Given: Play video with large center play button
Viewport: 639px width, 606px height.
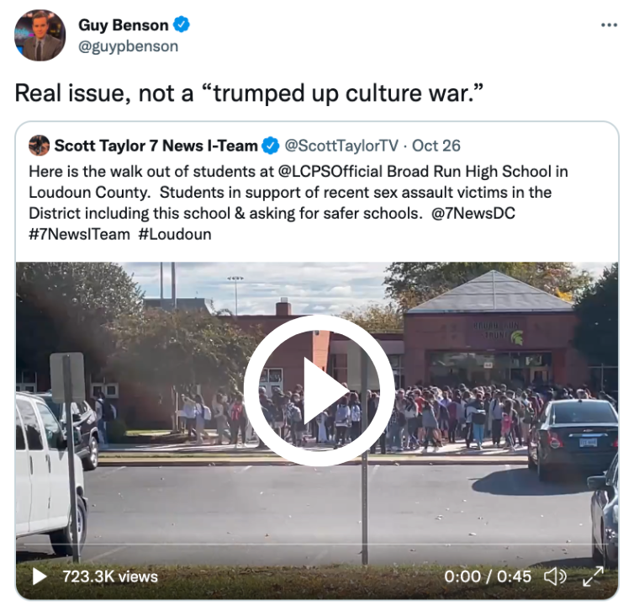Looking at the screenshot, I should pyautogui.click(x=319, y=391).
